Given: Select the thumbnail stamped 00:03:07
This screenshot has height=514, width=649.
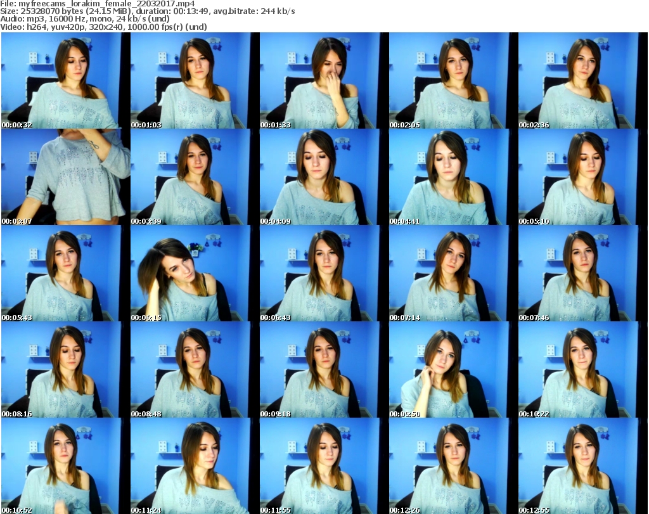Looking at the screenshot, I should [65, 177].
